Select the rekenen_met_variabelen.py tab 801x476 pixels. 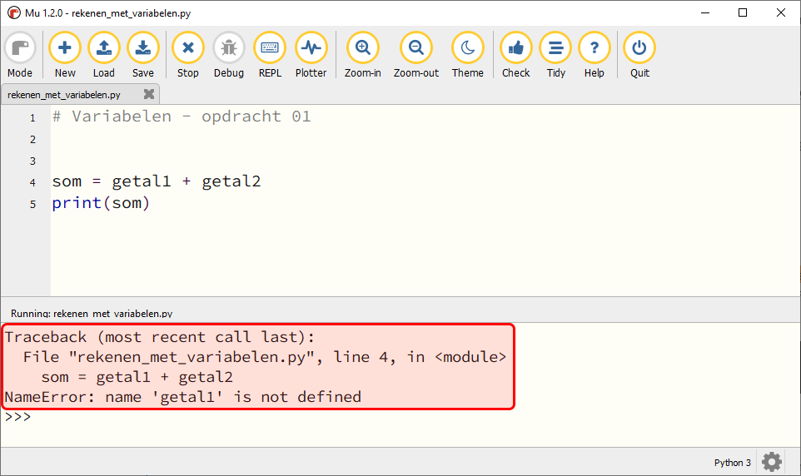[64, 95]
